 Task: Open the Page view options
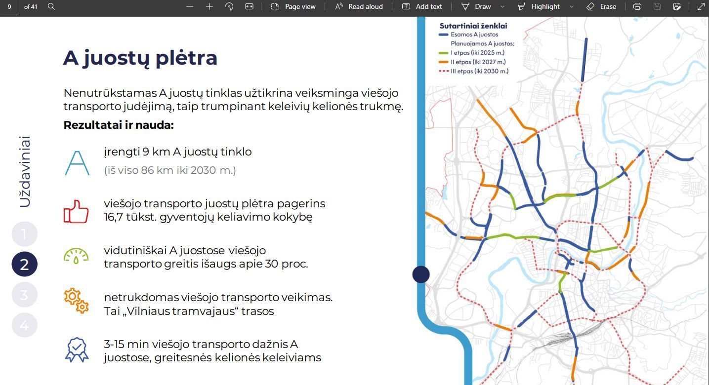293,6
